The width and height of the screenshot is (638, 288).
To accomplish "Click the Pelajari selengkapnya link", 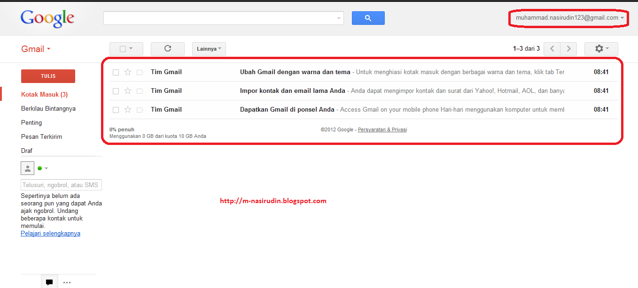I will tap(51, 233).
